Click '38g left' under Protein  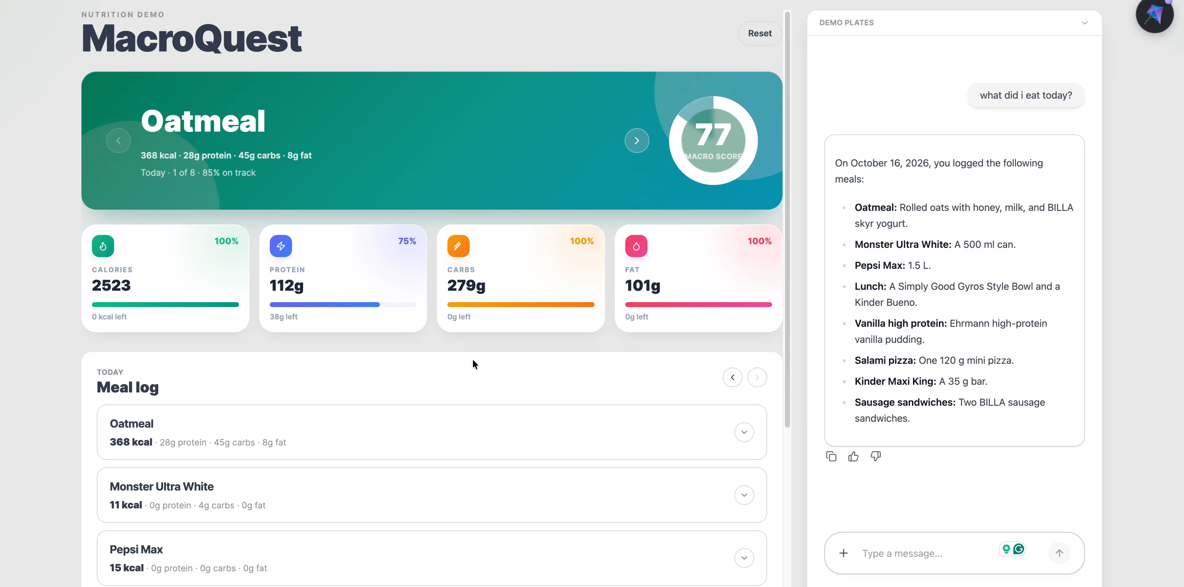coord(283,317)
